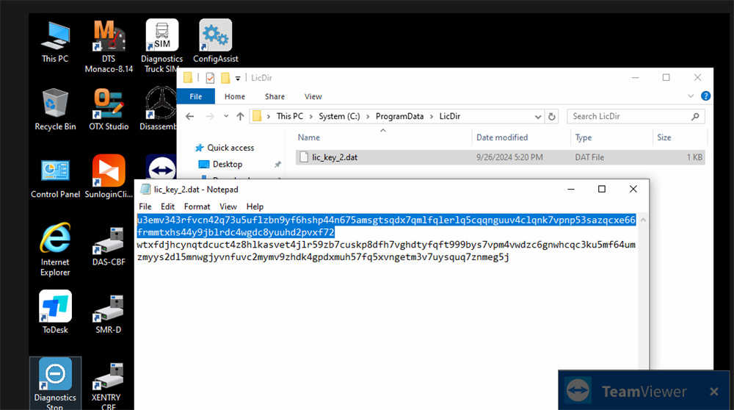Click the TeamViewer logo in notification panel

[x=578, y=390]
